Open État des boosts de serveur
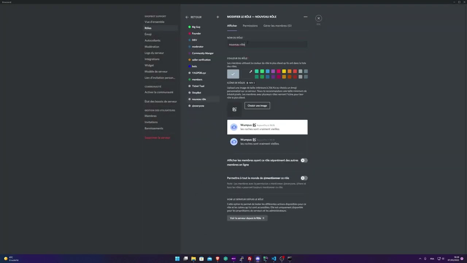The height and width of the screenshot is (263, 467). [160, 102]
